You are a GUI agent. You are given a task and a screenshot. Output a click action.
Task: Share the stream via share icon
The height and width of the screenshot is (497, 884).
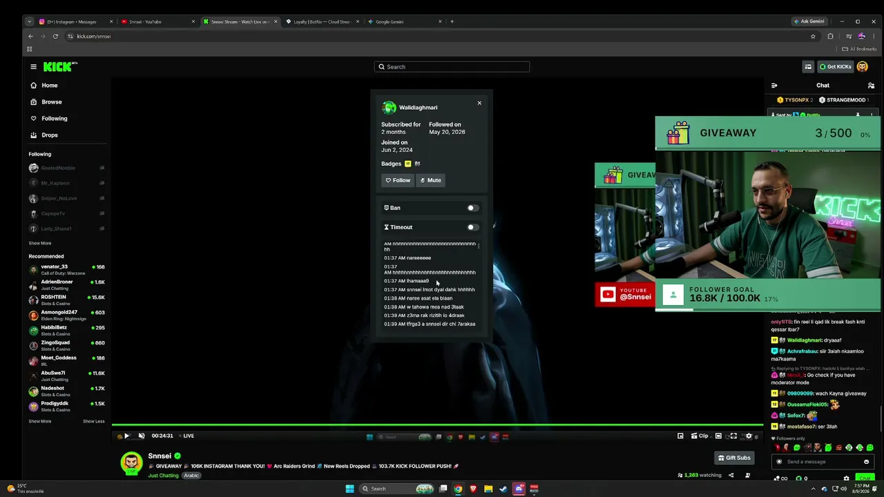(731, 475)
